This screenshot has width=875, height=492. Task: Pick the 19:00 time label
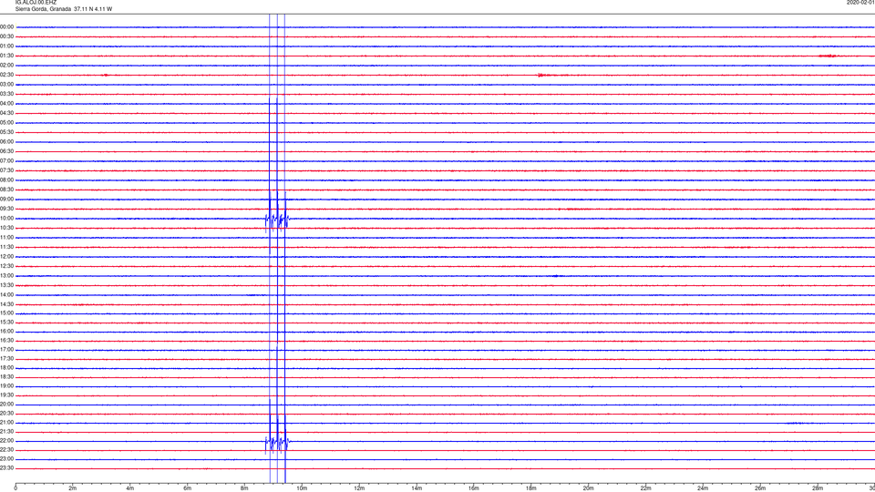tap(6, 386)
